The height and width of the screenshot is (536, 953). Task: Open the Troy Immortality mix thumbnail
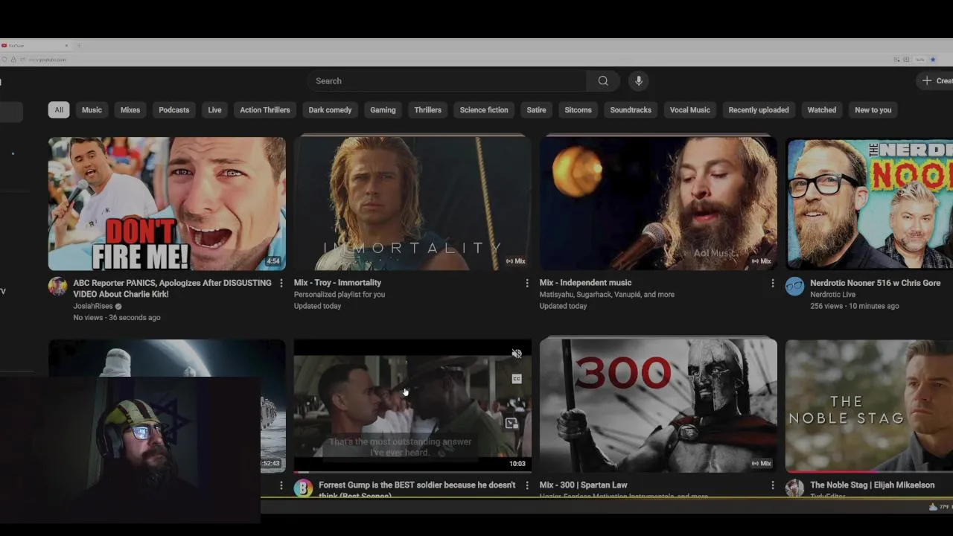pos(412,203)
